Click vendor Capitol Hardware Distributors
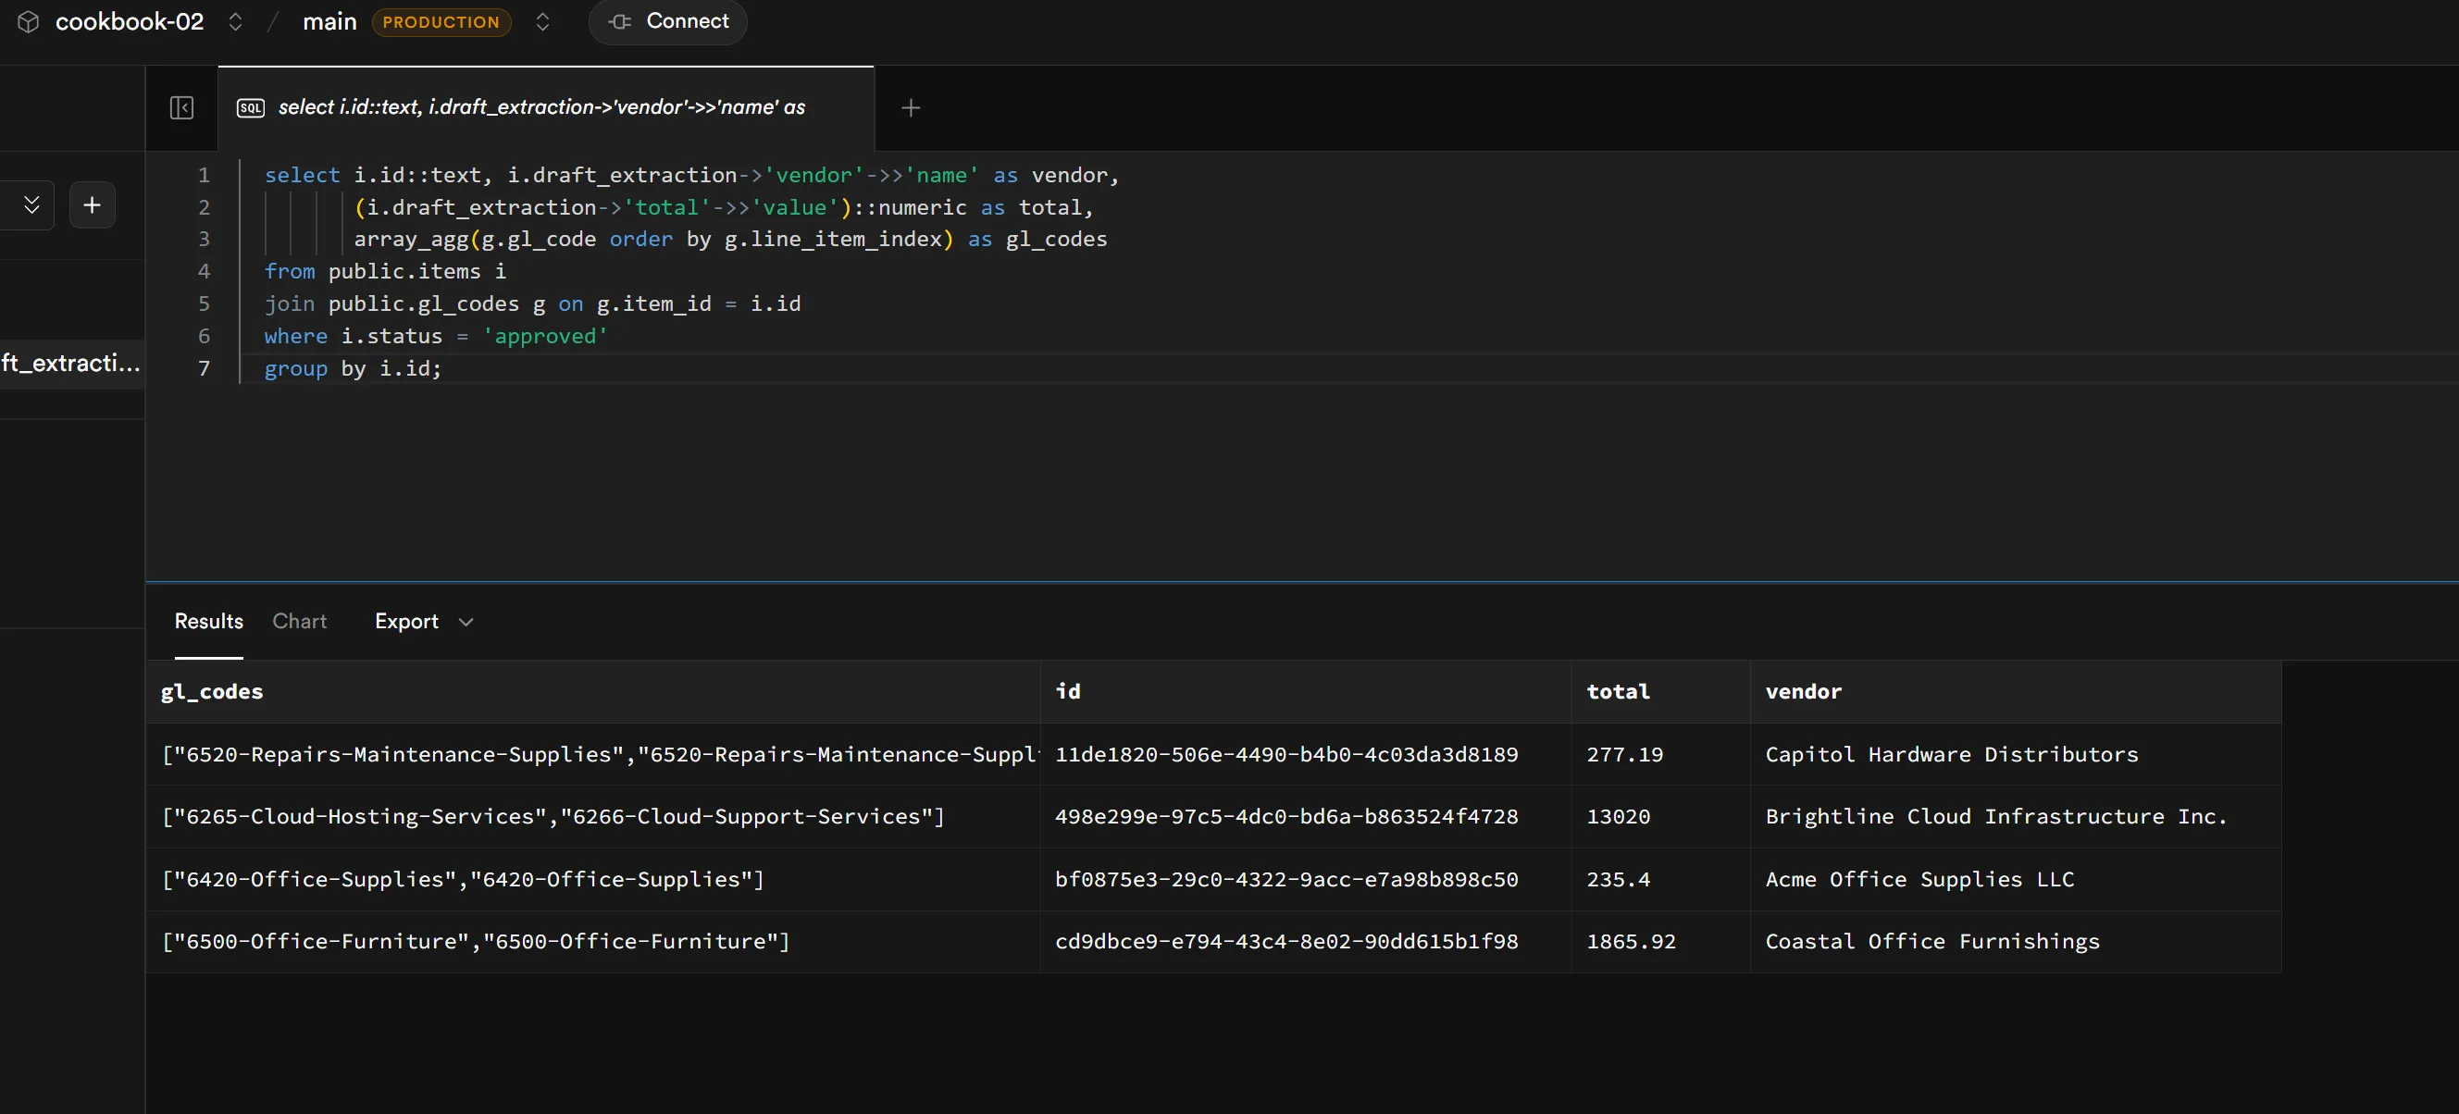Viewport: 2459px width, 1114px height. click(1951, 754)
